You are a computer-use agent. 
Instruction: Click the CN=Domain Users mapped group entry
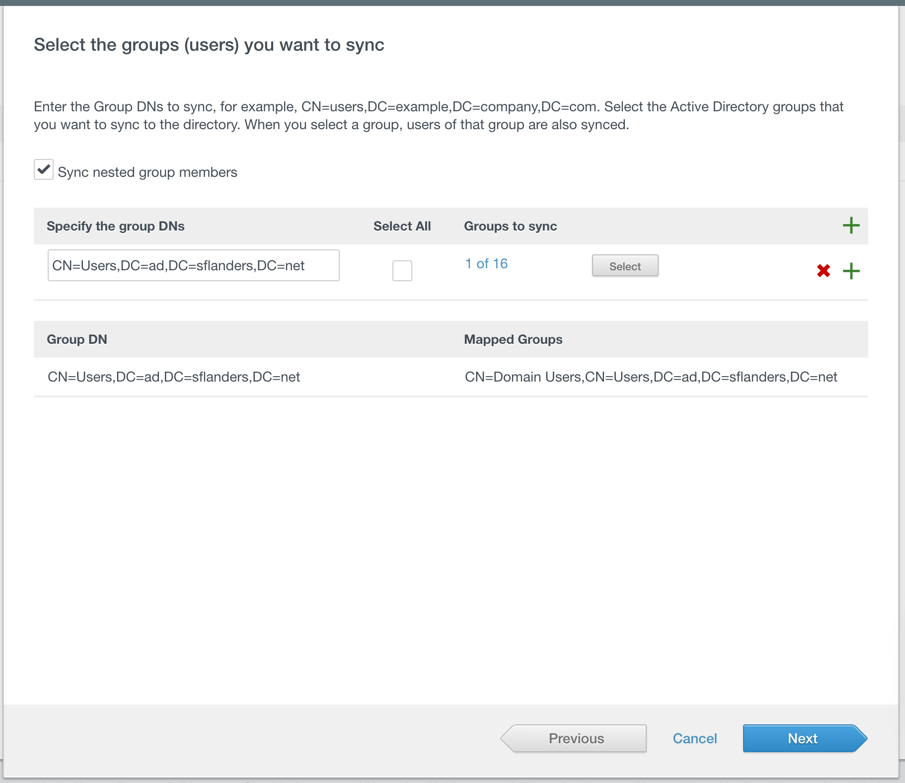click(x=651, y=377)
